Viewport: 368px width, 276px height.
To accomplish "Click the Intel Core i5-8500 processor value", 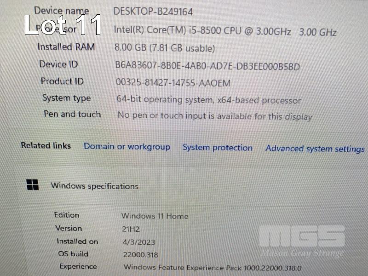I will coord(225,31).
